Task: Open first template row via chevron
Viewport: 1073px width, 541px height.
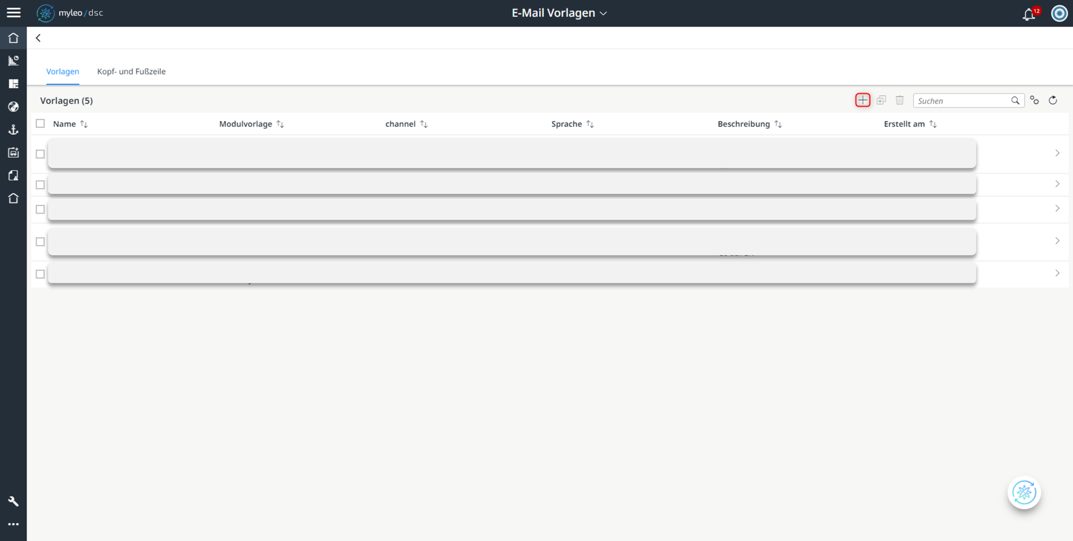Action: pyautogui.click(x=1057, y=153)
